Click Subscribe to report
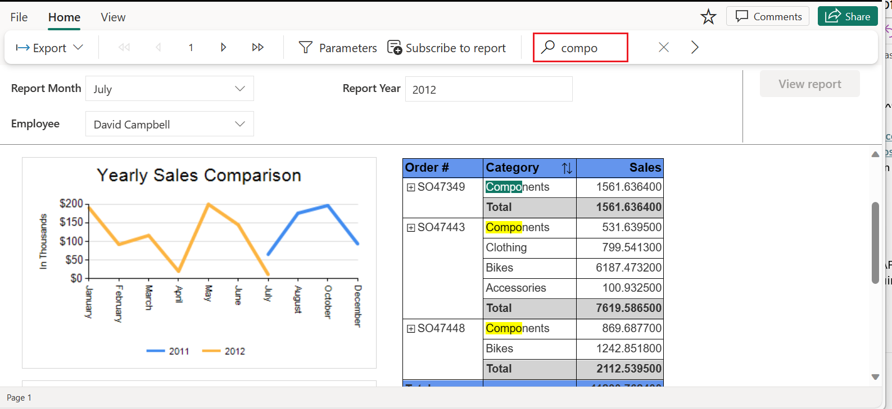Viewport: 892px width, 409px height. [446, 48]
